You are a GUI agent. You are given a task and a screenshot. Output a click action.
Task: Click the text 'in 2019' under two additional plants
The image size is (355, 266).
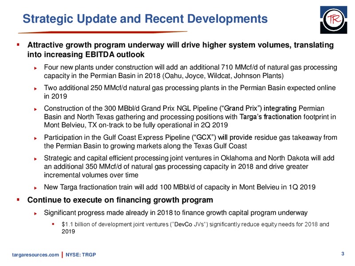click(x=55, y=96)
